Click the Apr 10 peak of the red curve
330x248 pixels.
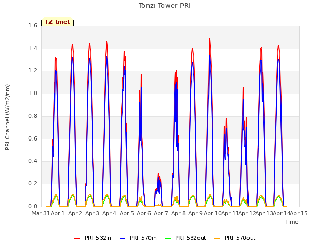click(x=209, y=39)
